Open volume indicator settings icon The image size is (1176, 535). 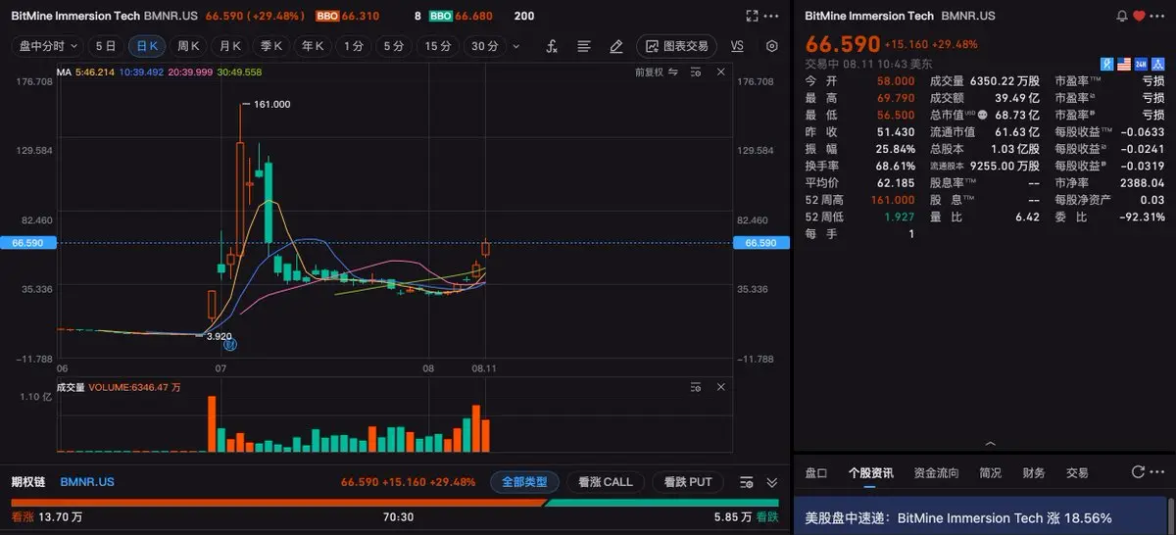pyautogui.click(x=697, y=388)
